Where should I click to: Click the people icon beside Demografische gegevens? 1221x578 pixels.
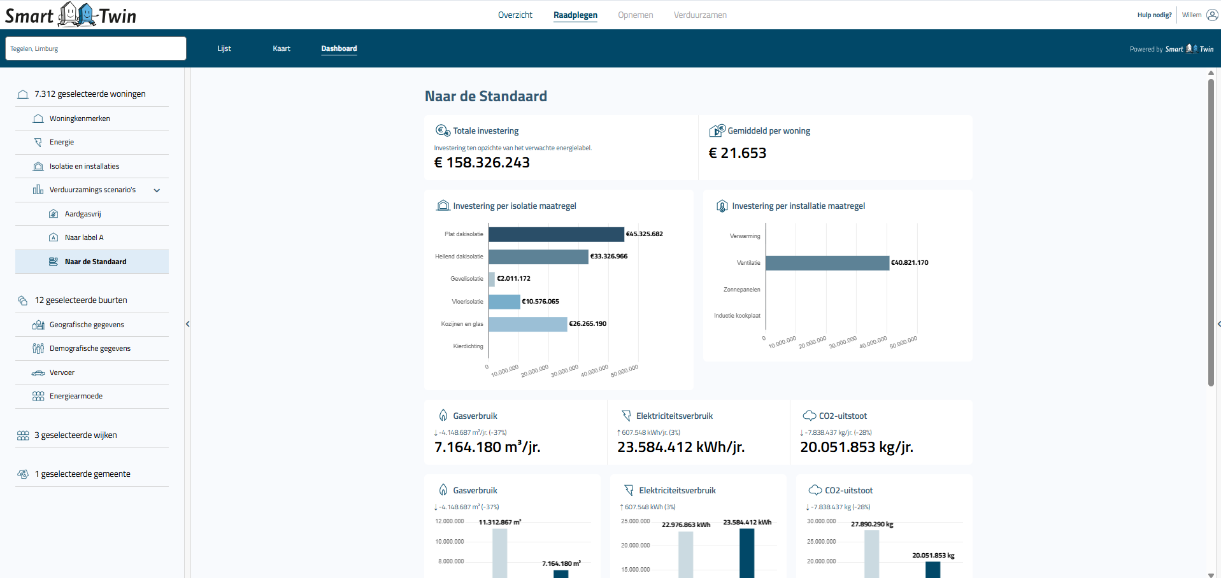point(38,349)
